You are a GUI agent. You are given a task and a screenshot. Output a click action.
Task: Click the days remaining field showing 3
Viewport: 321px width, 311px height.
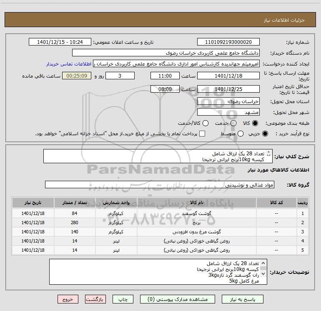120,76
